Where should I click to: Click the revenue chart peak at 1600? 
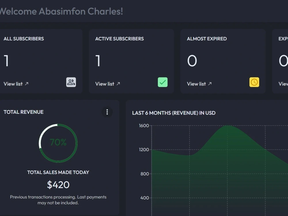click(228, 126)
